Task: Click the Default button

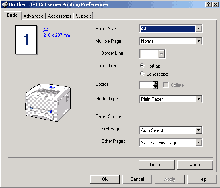Action: pos(157,165)
